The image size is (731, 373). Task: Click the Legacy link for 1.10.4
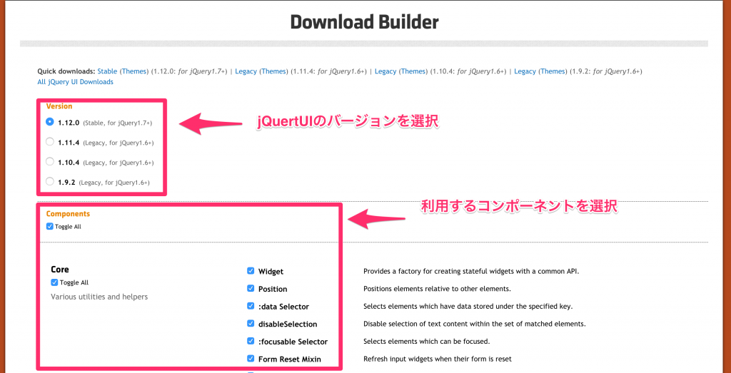coord(385,71)
